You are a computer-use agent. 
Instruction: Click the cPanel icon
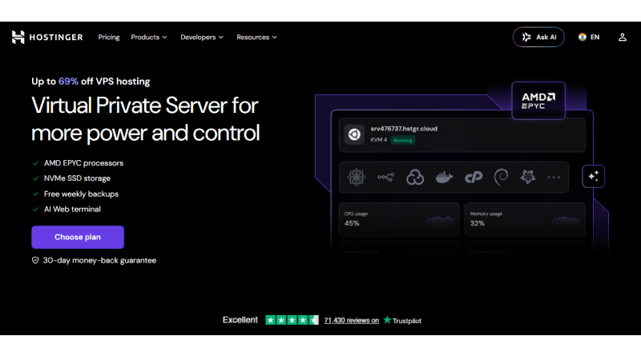coord(474,177)
